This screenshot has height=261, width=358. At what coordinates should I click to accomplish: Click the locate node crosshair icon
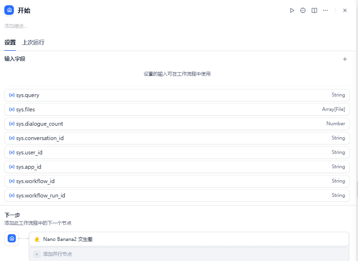coord(303,11)
